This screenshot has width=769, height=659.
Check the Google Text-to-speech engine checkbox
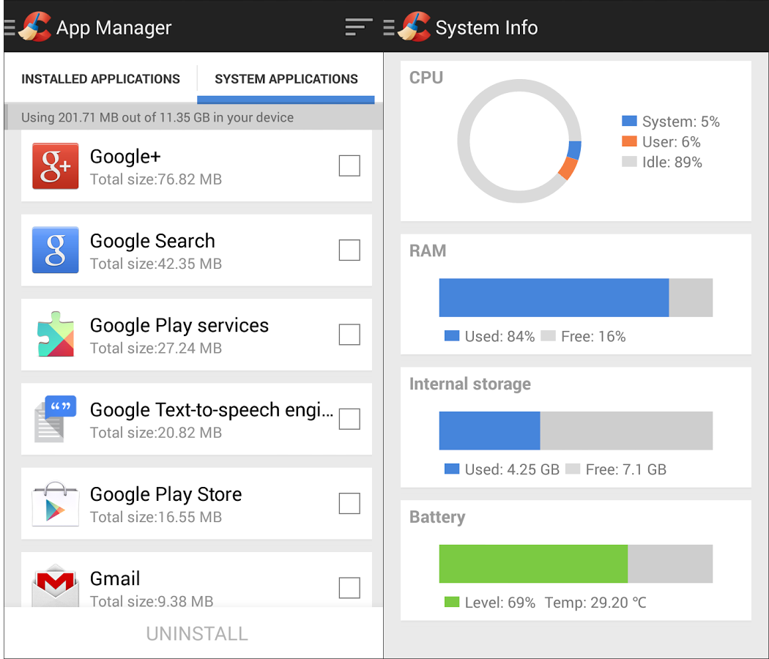point(349,419)
